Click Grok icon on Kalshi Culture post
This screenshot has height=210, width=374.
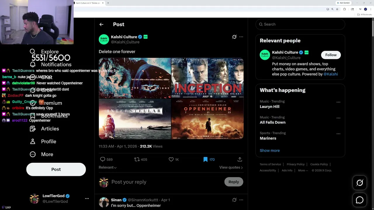234,37
